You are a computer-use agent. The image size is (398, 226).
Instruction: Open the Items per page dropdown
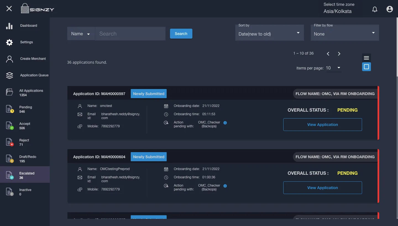[333, 68]
